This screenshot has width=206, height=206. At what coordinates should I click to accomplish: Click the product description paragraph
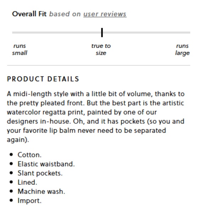[x=96, y=116]
